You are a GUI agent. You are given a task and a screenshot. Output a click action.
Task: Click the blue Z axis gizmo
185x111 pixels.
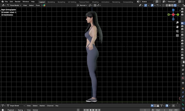[173, 10]
